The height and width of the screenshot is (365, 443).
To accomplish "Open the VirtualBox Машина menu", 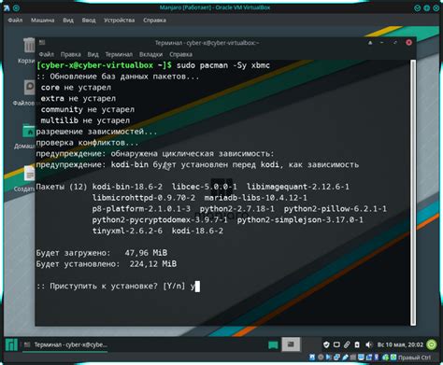I will tap(42, 21).
